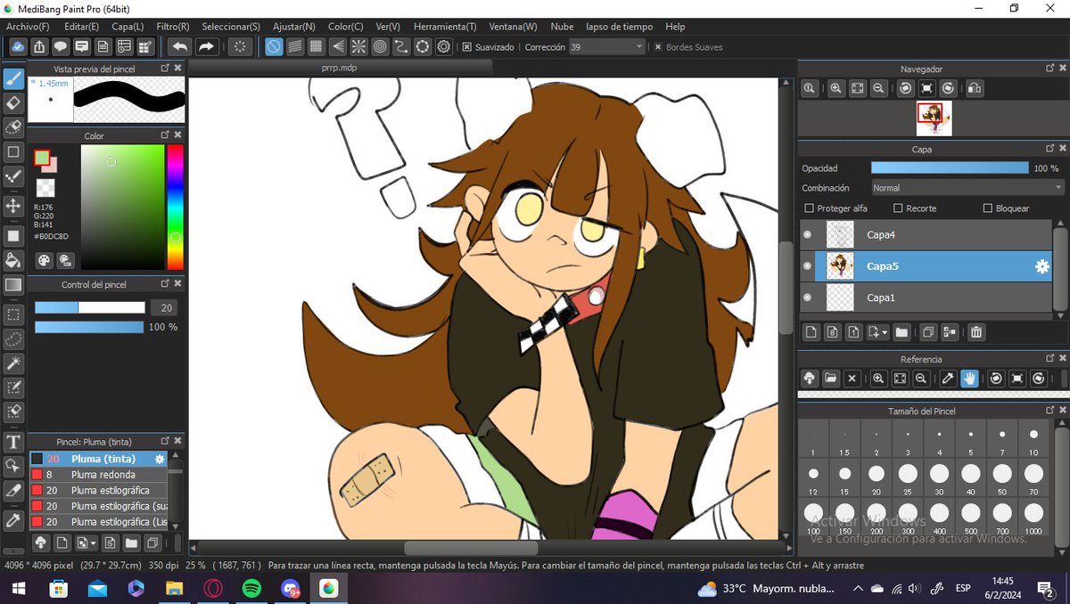Open the Windows Start menu
The height and width of the screenshot is (604, 1070).
click(18, 588)
